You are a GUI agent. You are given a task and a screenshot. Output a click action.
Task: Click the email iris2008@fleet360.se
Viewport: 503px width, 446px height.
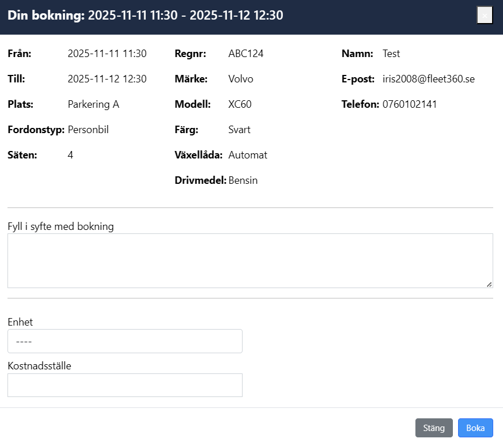coord(429,78)
